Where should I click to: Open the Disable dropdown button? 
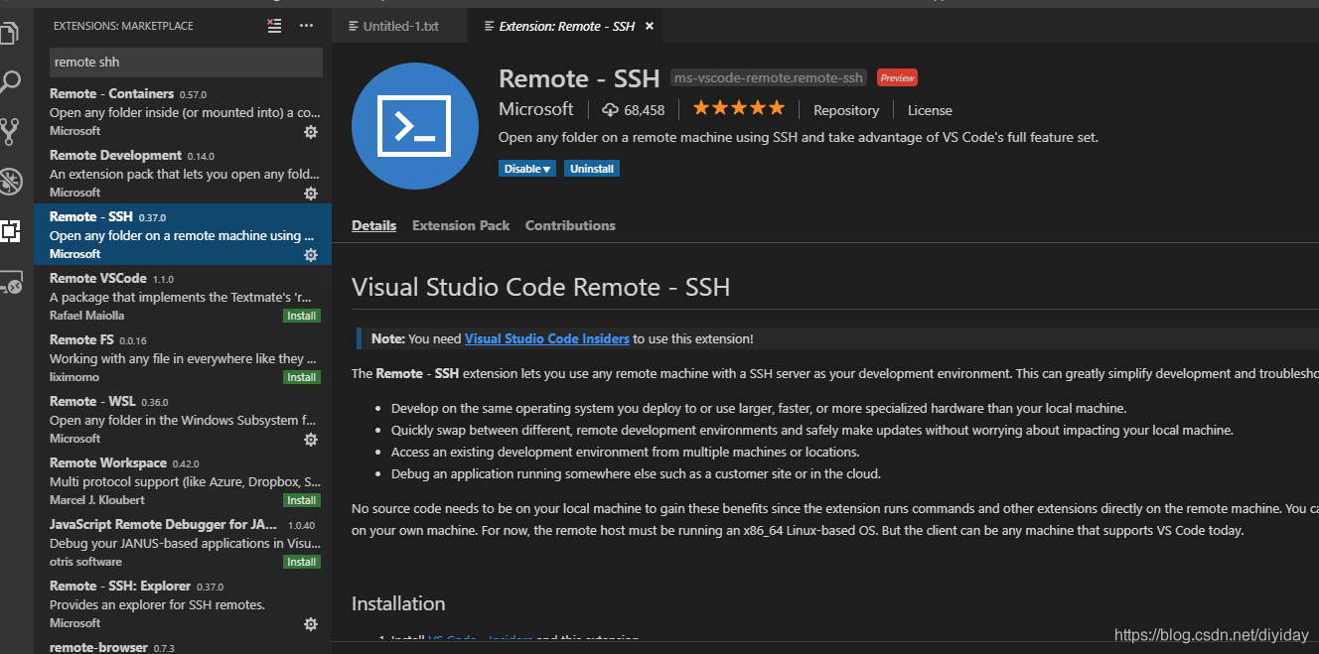pos(527,169)
